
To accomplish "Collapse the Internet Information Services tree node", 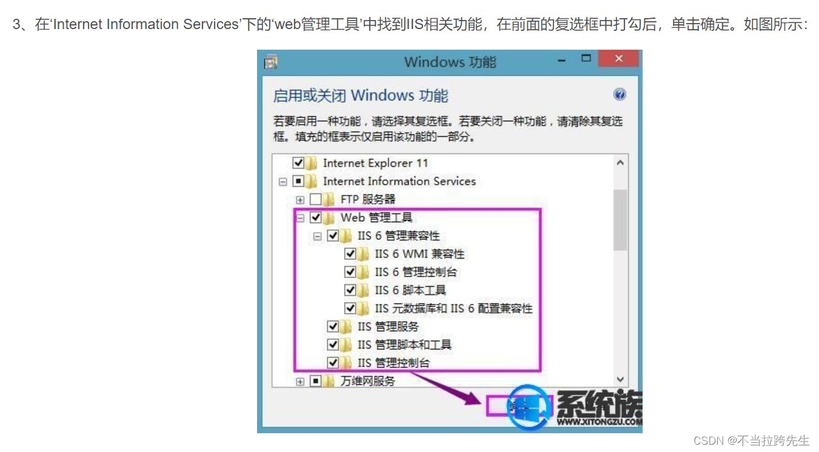I will coord(282,182).
